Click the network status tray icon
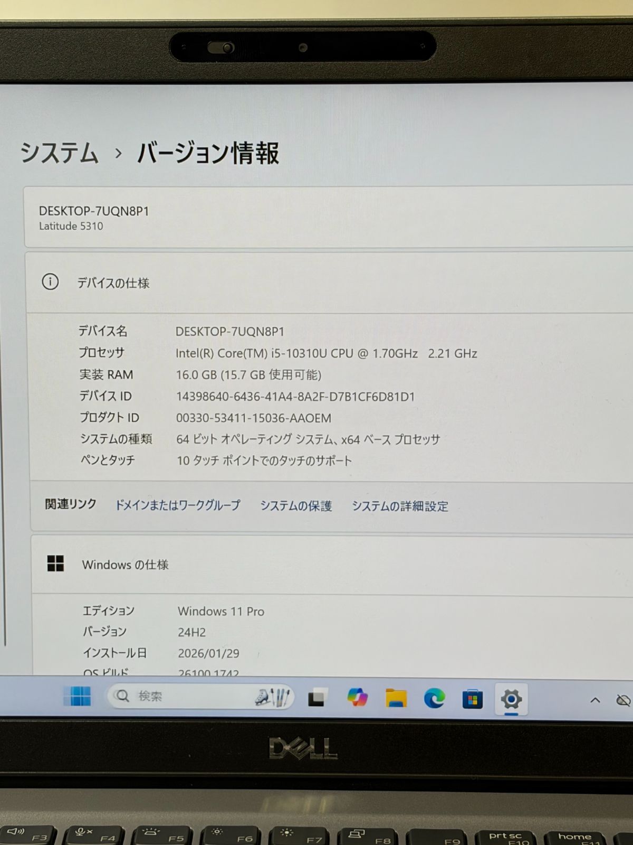633x845 pixels. 623,700
